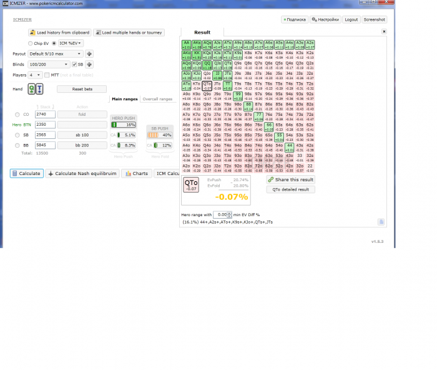Open Load multiple hands or tourney
Image resolution: width=437 pixels, height=370 pixels.
(129, 32)
